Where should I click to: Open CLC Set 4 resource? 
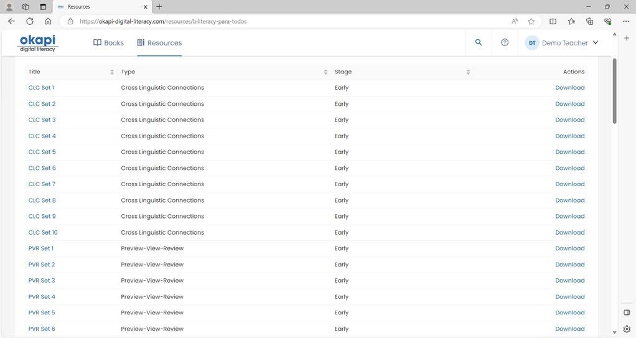coord(42,136)
